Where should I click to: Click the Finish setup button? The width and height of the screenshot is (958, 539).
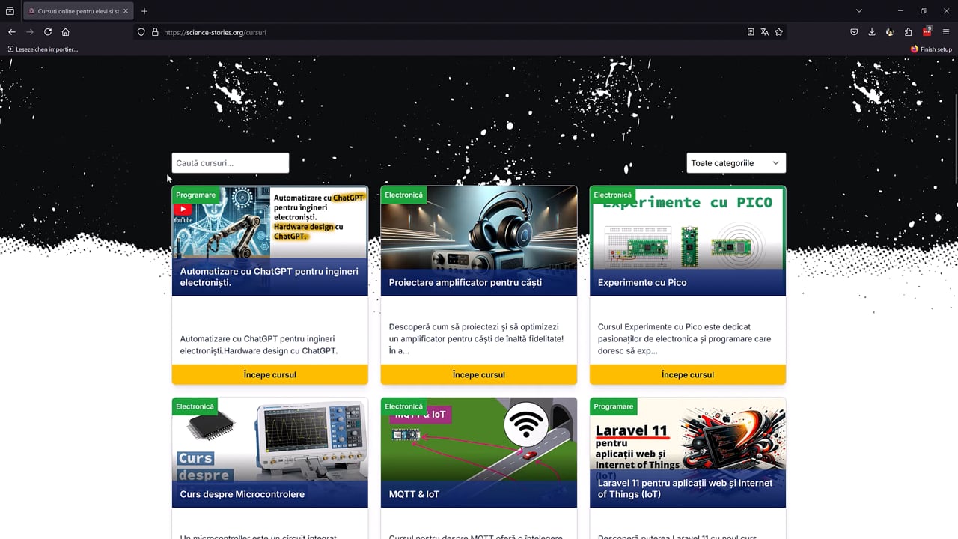tap(931, 49)
